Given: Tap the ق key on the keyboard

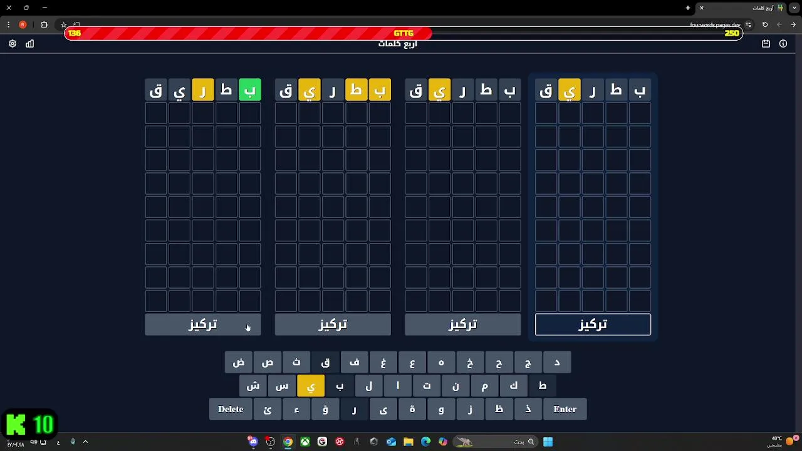Looking at the screenshot, I should tap(325, 363).
